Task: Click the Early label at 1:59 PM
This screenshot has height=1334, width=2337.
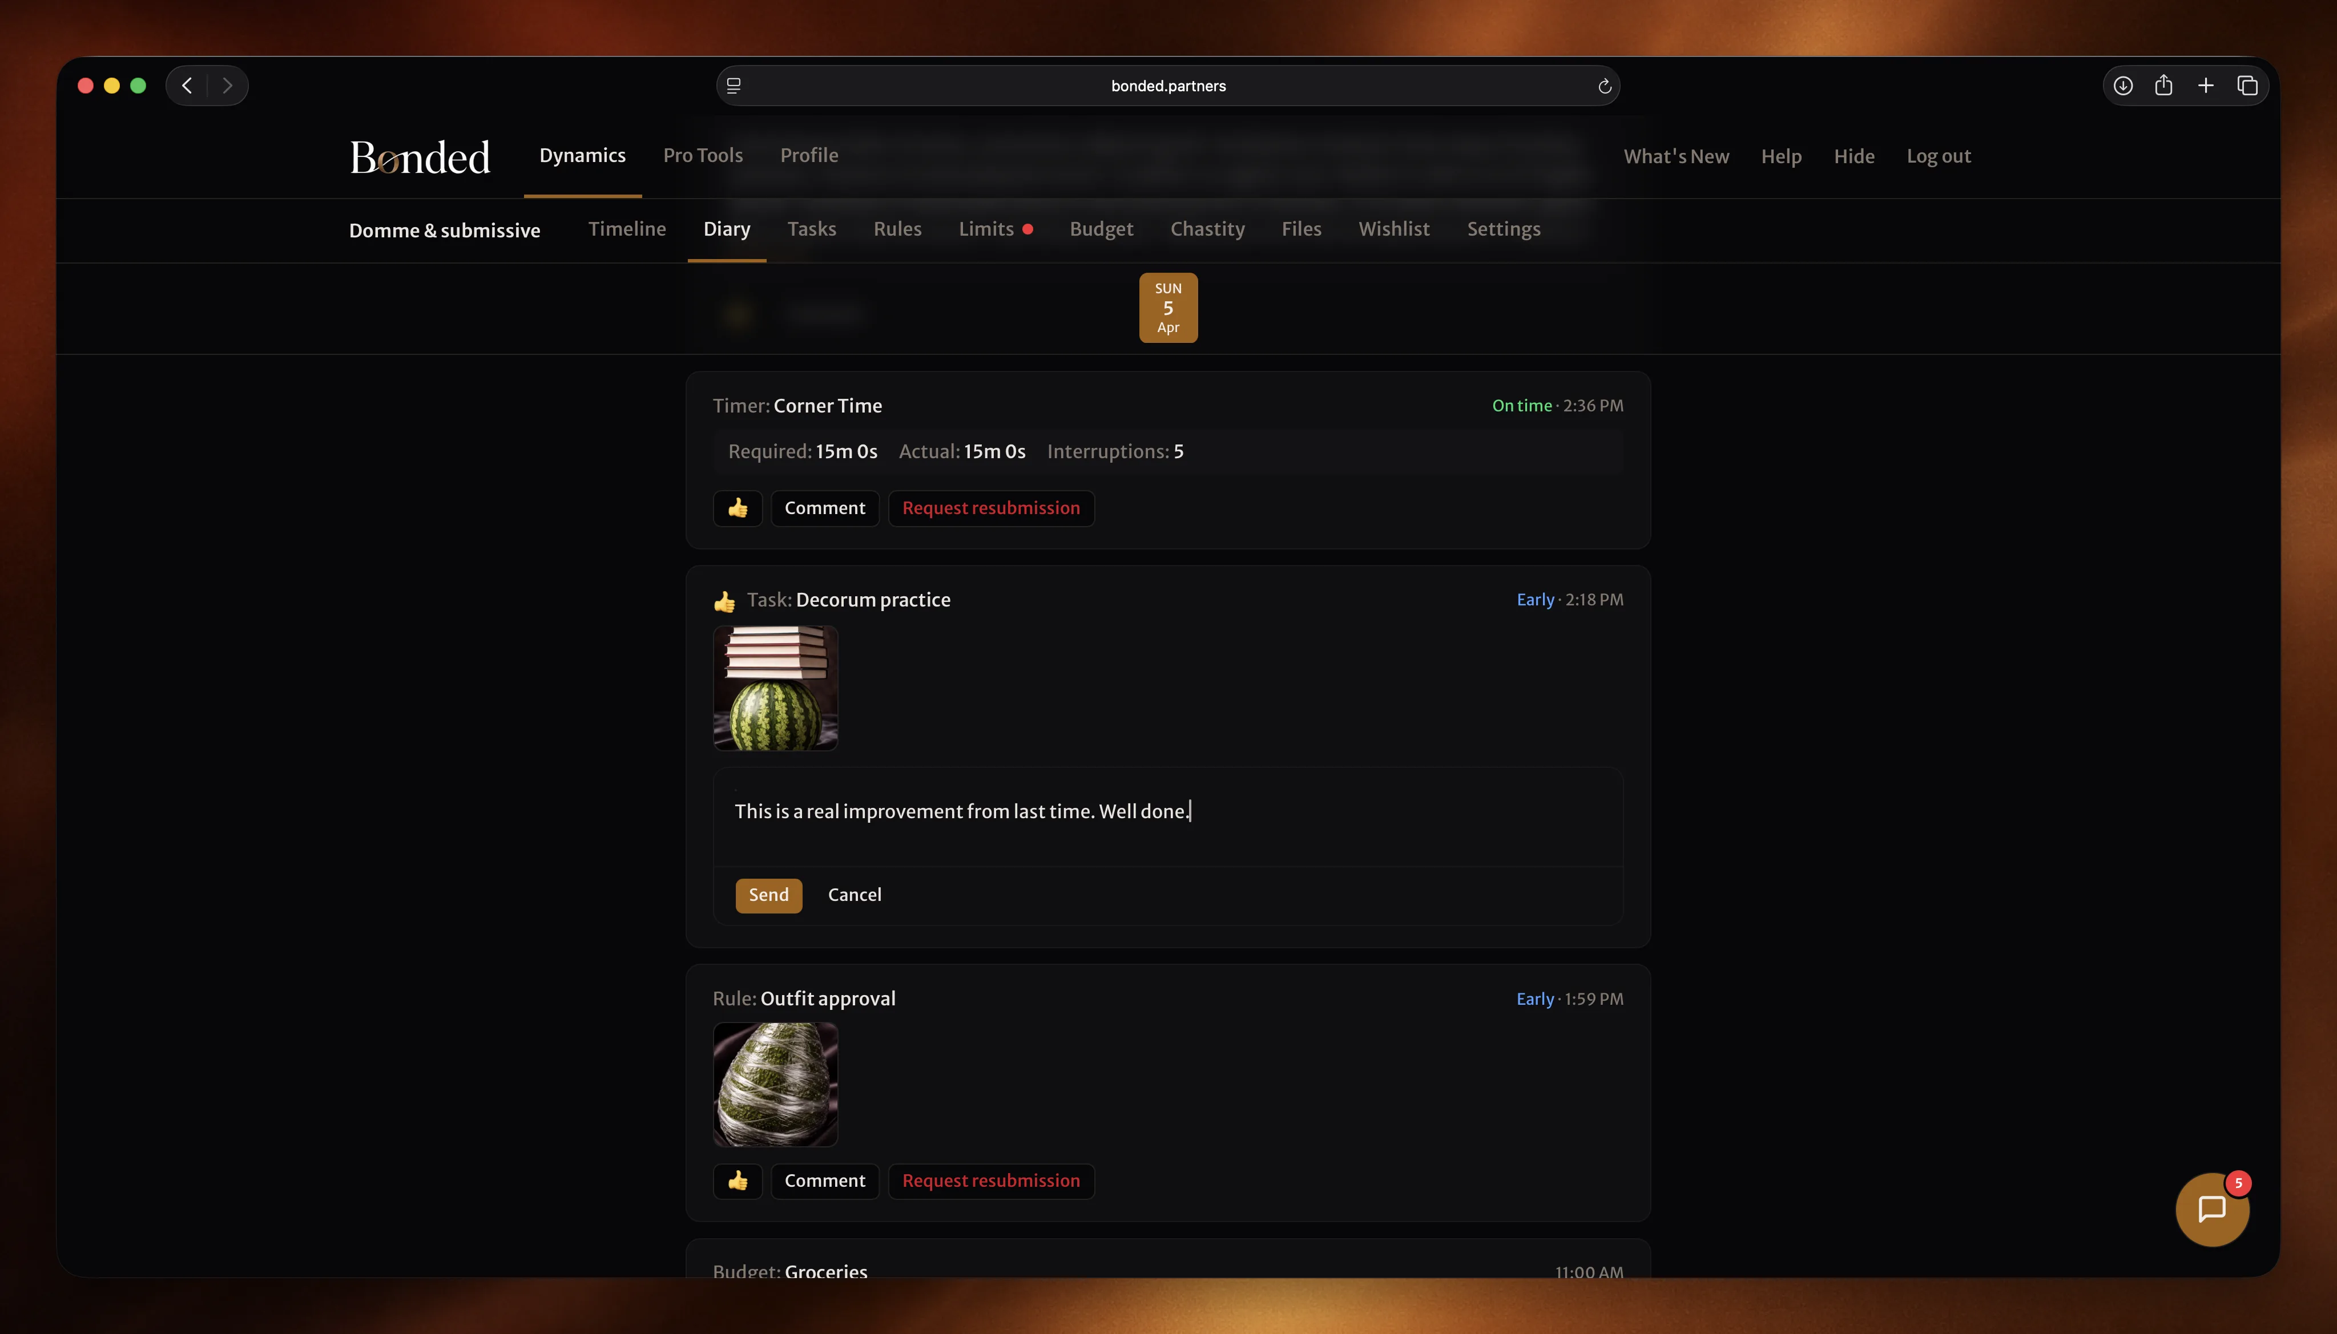Action: point(1535,999)
